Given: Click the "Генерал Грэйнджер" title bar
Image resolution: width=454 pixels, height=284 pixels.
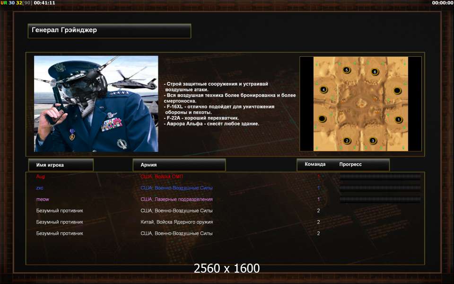Looking at the screenshot, I should coord(109,31).
